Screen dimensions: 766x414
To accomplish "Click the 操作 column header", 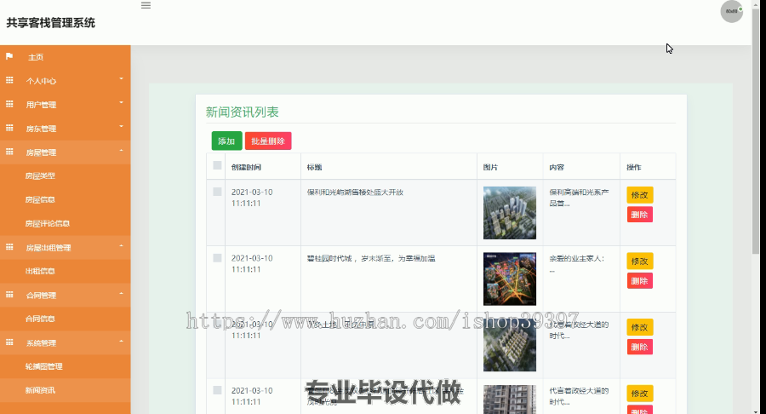I will pyautogui.click(x=633, y=167).
